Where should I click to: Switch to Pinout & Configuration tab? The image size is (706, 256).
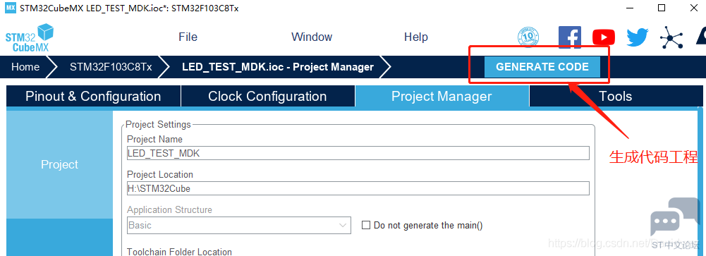(93, 97)
